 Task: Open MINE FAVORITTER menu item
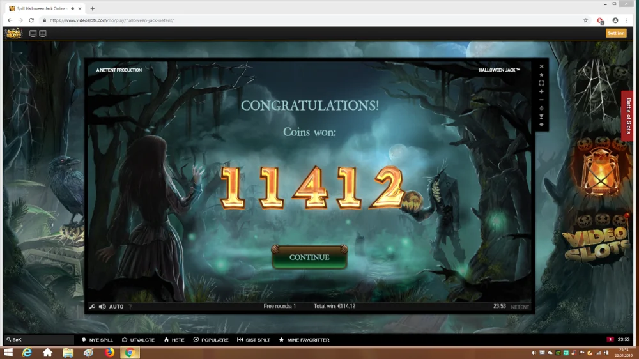(304, 340)
